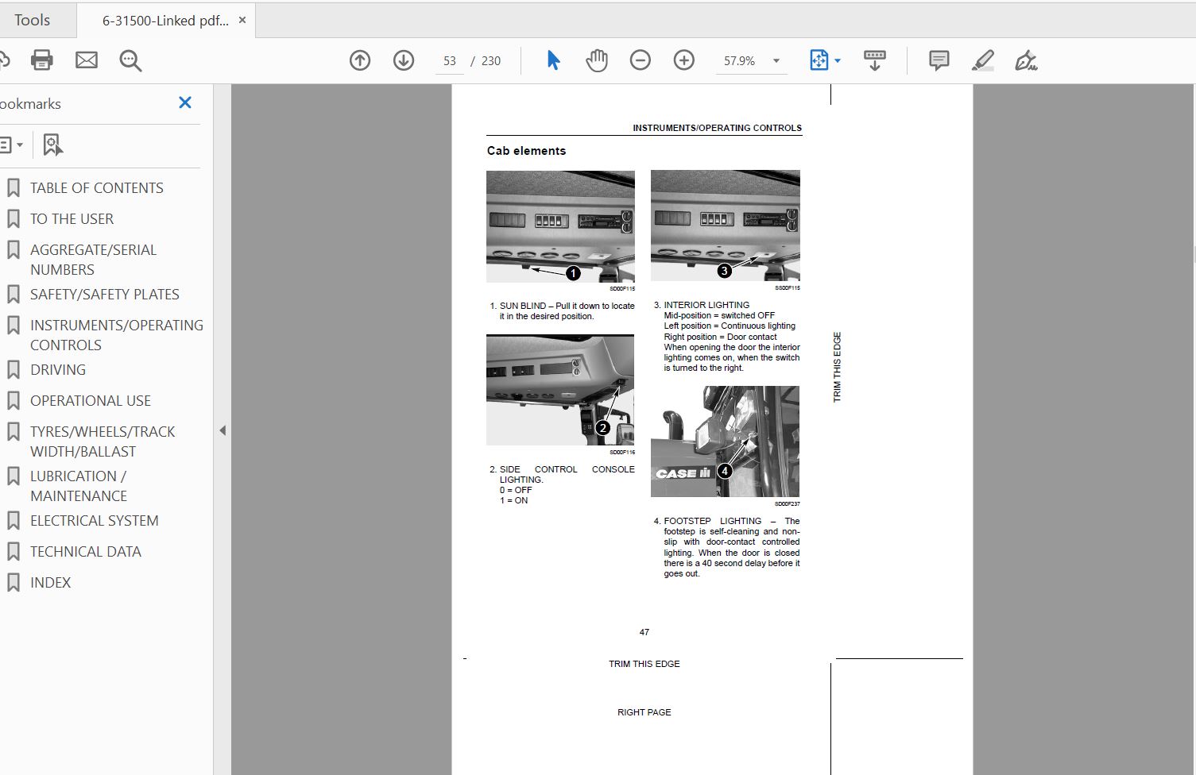Click the 'INTERIOR LIGHTING' description line
The image size is (1196, 775).
click(x=706, y=305)
